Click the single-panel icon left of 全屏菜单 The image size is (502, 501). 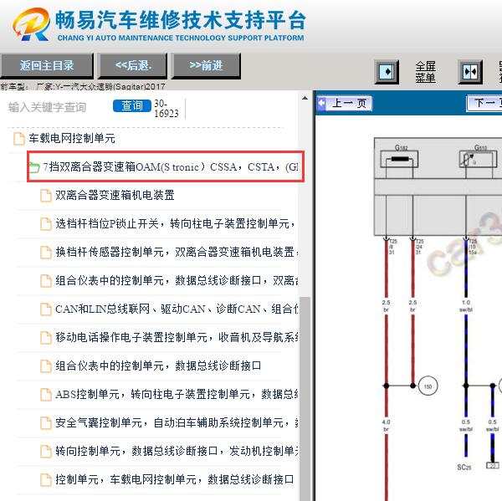(x=387, y=72)
